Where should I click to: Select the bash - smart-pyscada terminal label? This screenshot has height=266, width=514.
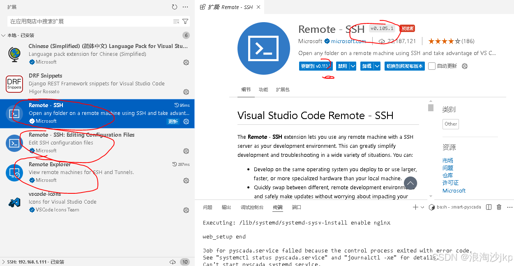(459, 207)
